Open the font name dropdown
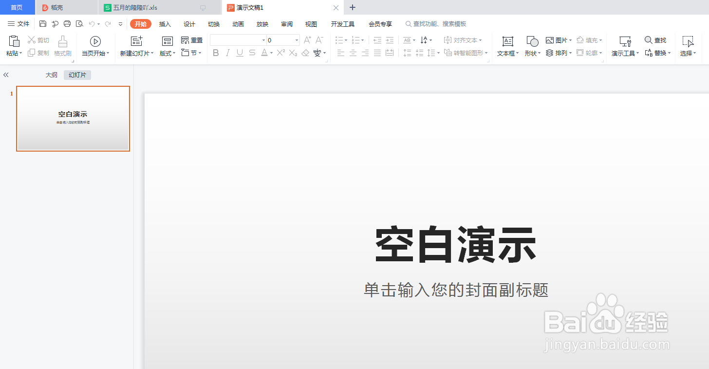Screen dimensions: 709x369 click(238, 40)
